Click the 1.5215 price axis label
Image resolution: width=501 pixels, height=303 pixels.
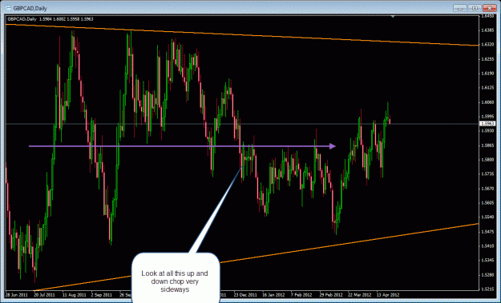coord(488,289)
